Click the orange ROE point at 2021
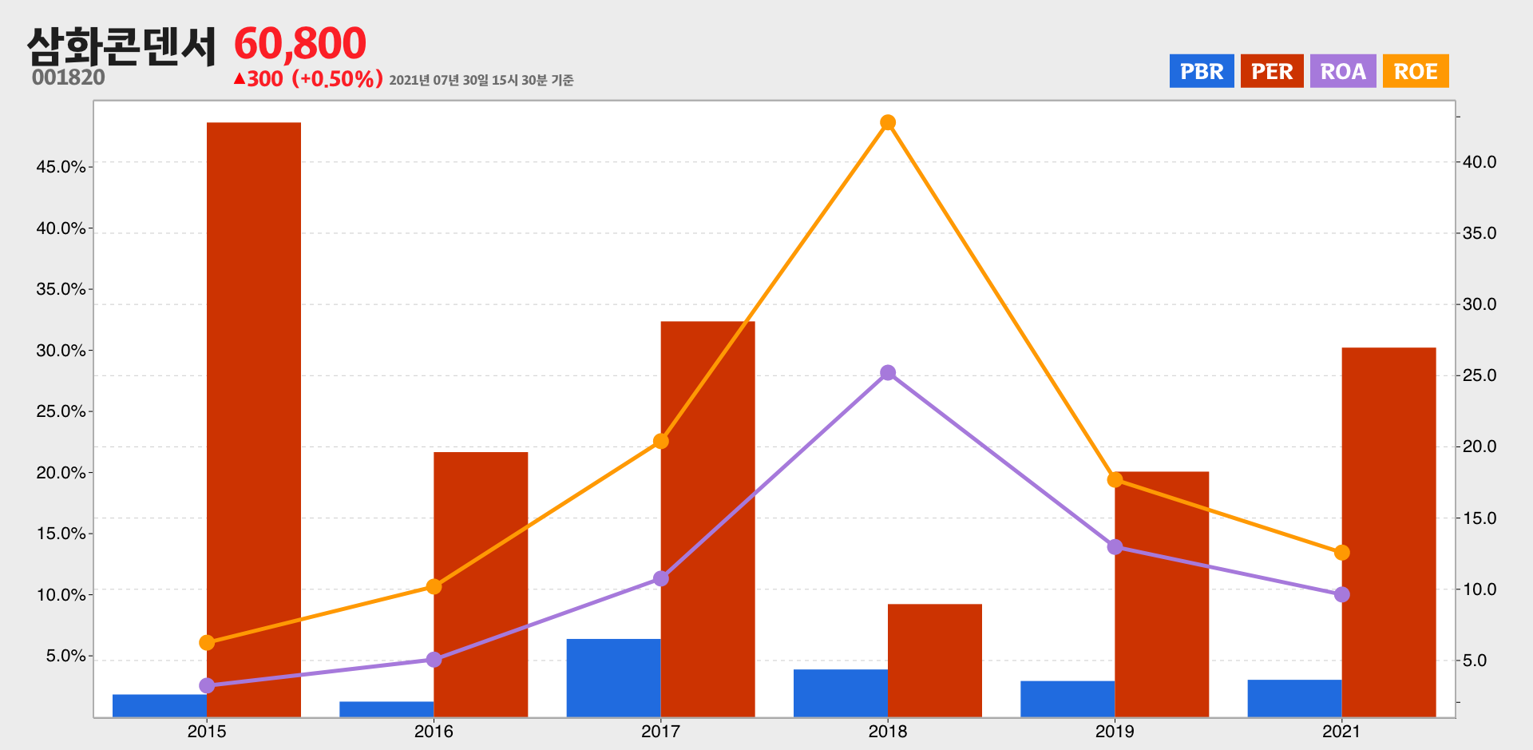Viewport: 1533px width, 750px height. pos(1342,553)
